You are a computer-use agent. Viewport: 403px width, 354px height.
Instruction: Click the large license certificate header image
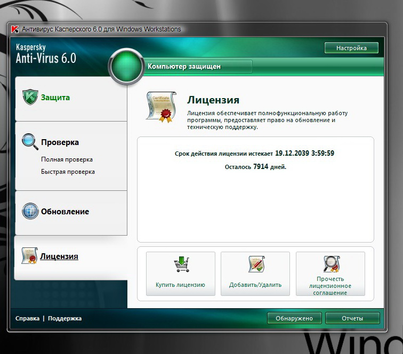[161, 107]
